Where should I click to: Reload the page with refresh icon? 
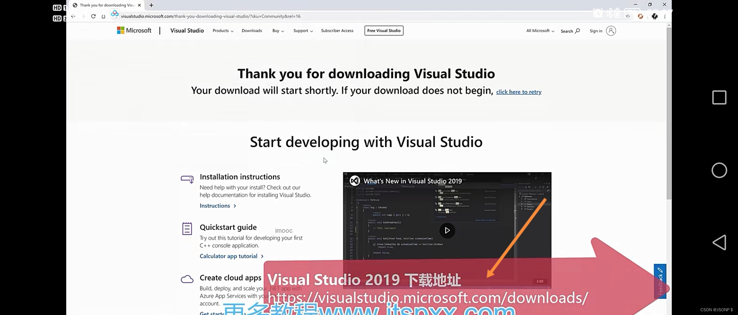[93, 16]
